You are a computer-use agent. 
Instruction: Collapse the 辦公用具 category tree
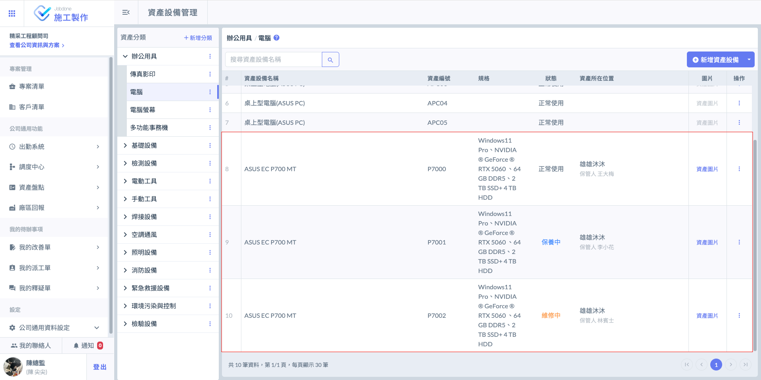coord(125,56)
